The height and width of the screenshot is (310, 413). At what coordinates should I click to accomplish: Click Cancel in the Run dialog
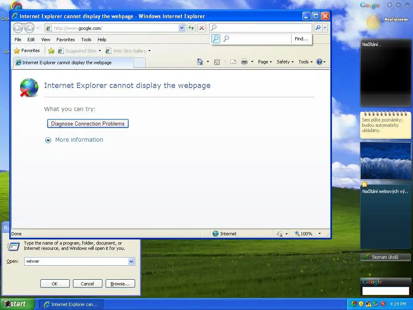point(87,284)
